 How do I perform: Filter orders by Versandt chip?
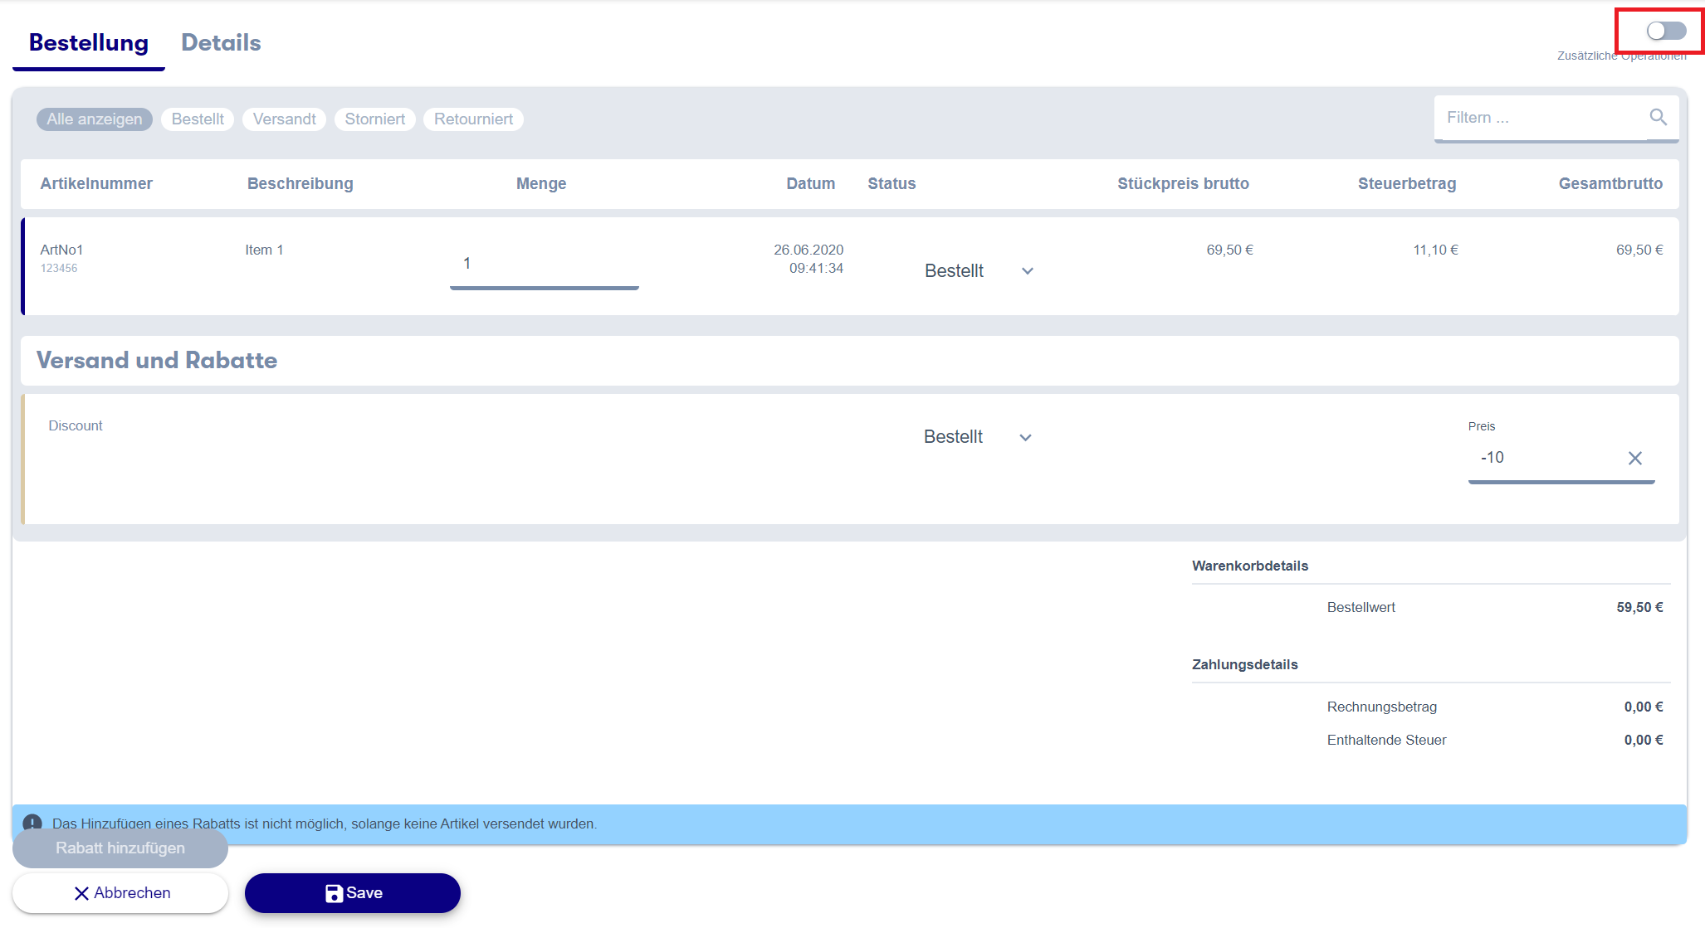[284, 119]
